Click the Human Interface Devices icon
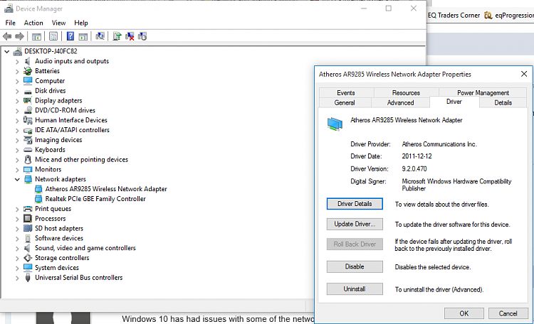The height and width of the screenshot is (324, 534). point(28,120)
